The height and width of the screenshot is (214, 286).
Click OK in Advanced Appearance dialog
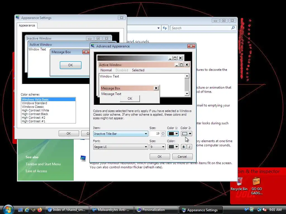point(159,157)
